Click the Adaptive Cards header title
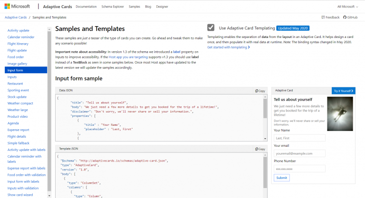 (x=58, y=7)
